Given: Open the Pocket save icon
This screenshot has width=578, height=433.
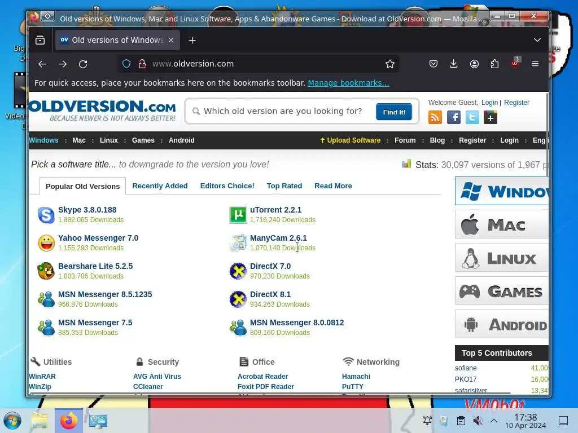Looking at the screenshot, I should [x=433, y=64].
